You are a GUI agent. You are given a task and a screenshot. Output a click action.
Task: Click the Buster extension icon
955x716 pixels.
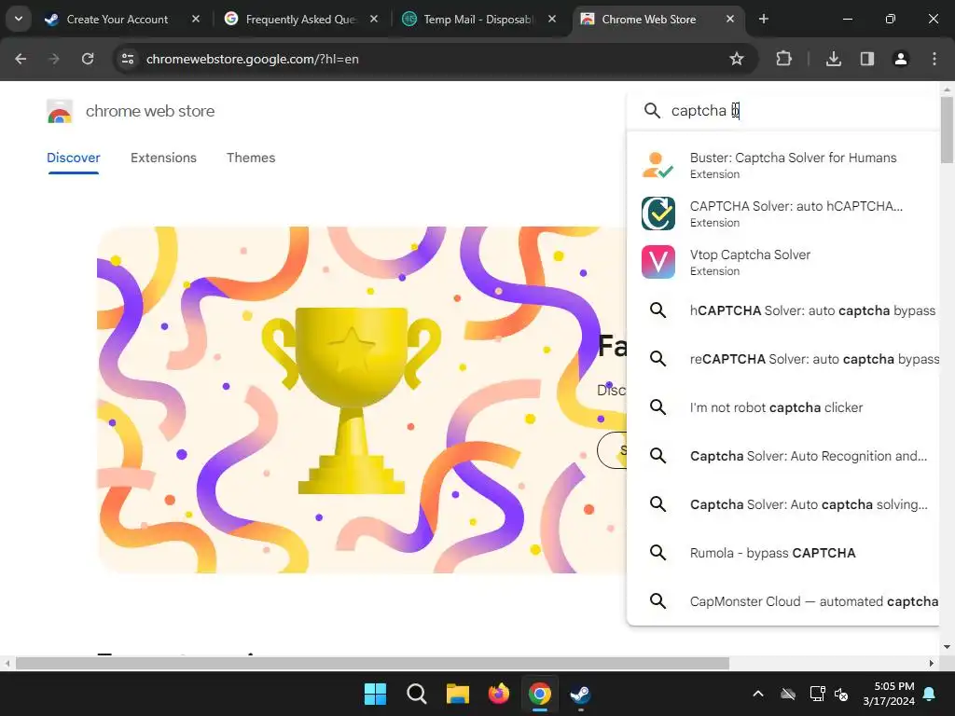click(657, 165)
